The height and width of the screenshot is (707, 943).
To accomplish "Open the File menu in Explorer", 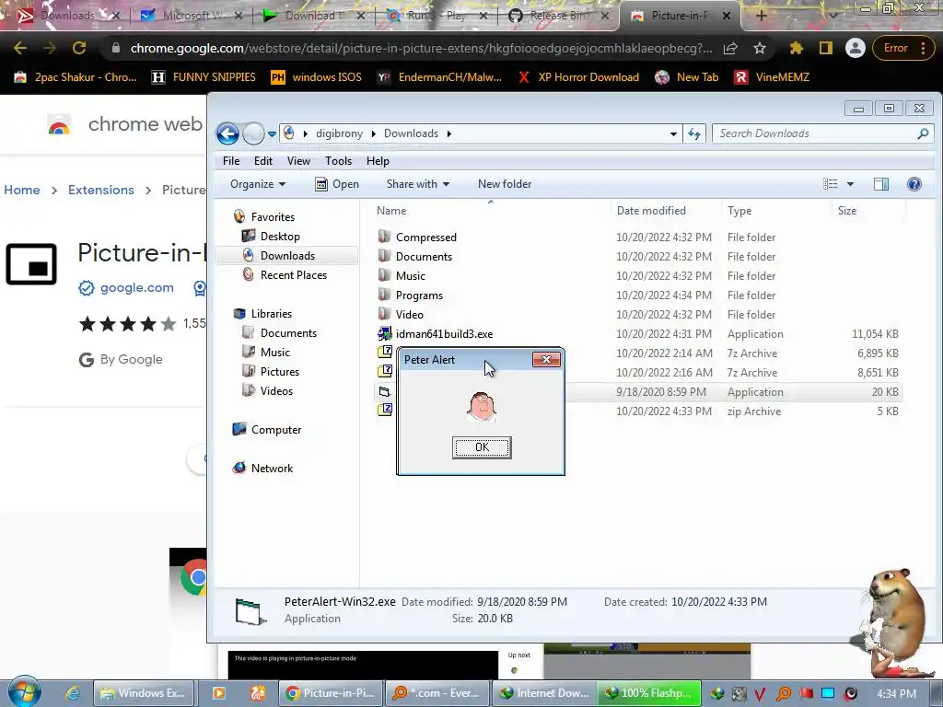I will (x=231, y=161).
